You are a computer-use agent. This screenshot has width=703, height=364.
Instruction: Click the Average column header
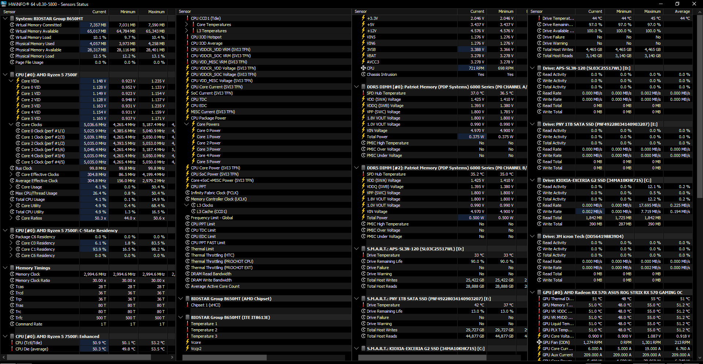(682, 12)
